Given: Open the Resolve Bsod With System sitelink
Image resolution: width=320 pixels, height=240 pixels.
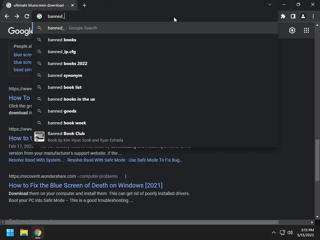Looking at the screenshot, I should tap(36, 160).
